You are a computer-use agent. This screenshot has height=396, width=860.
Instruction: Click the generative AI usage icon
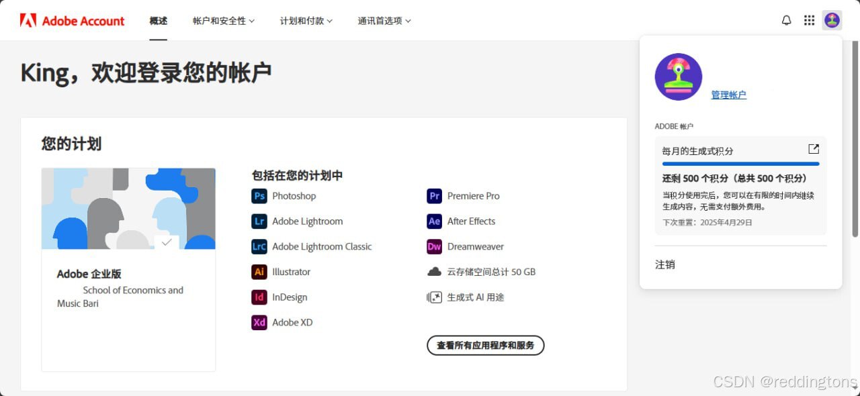pos(435,297)
